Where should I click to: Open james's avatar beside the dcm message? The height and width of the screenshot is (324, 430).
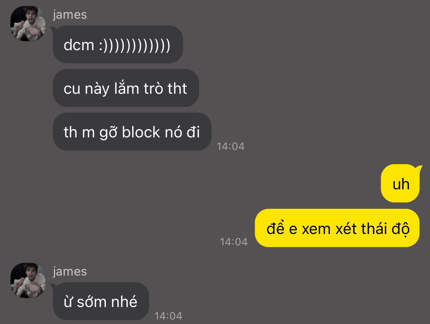28,24
